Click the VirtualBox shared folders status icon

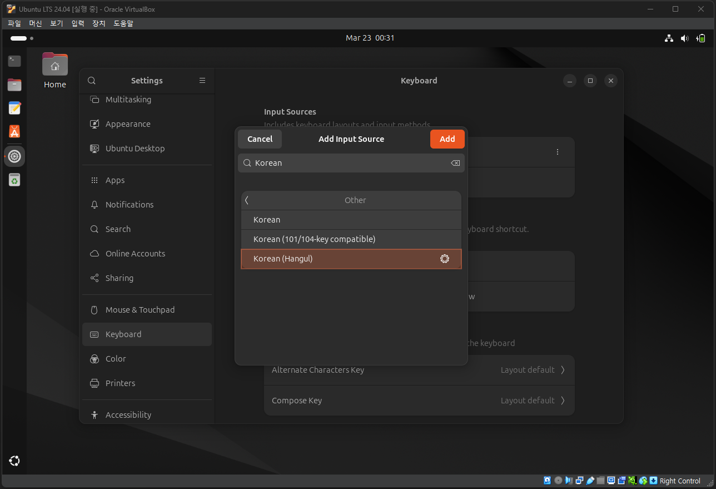601,481
